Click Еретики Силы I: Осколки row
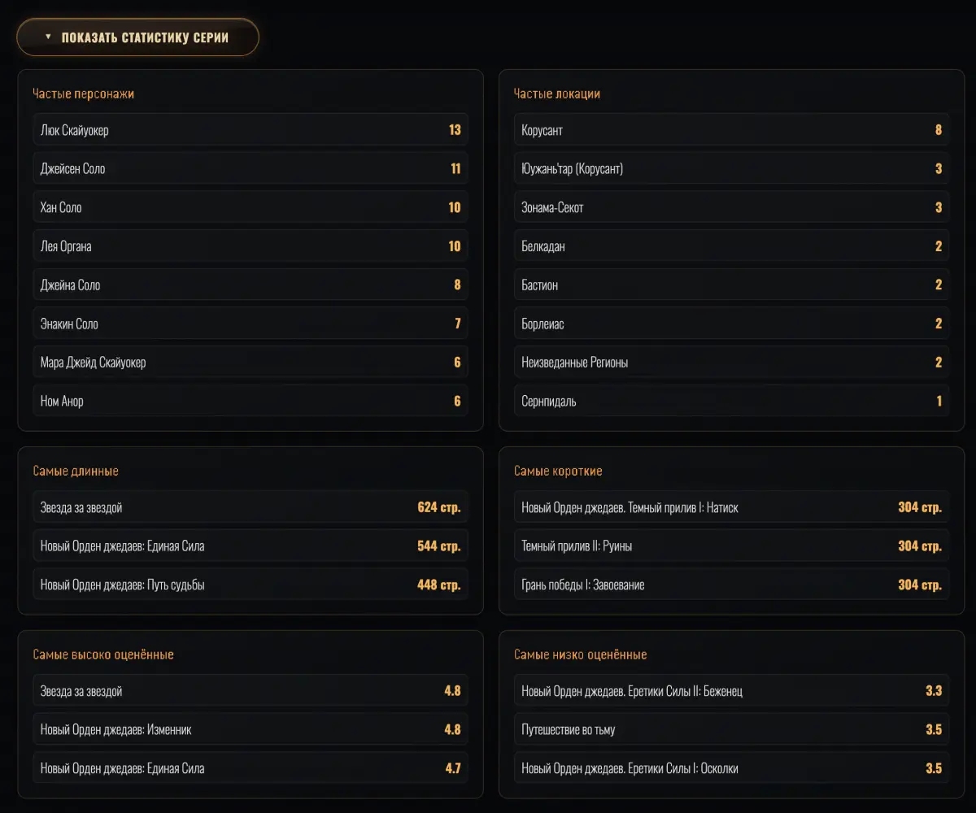The height and width of the screenshot is (813, 976). point(731,768)
